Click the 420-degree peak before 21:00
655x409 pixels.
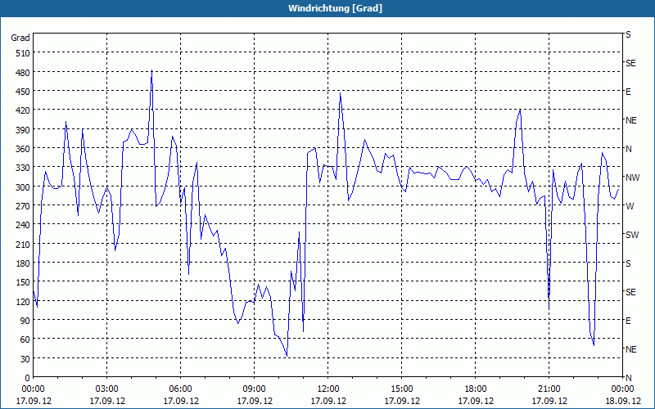tap(520, 110)
